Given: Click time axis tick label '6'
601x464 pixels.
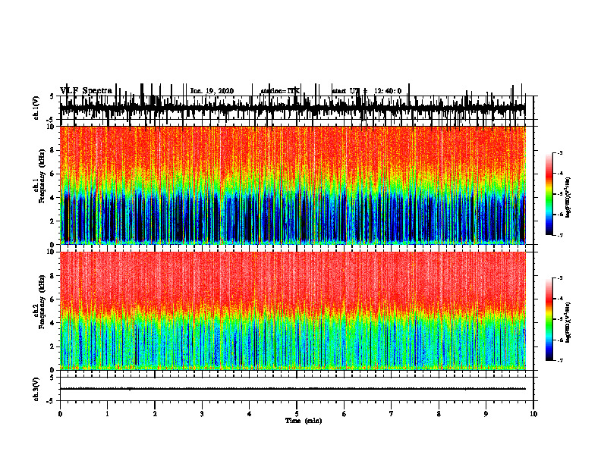Looking at the screenshot, I should point(345,414).
